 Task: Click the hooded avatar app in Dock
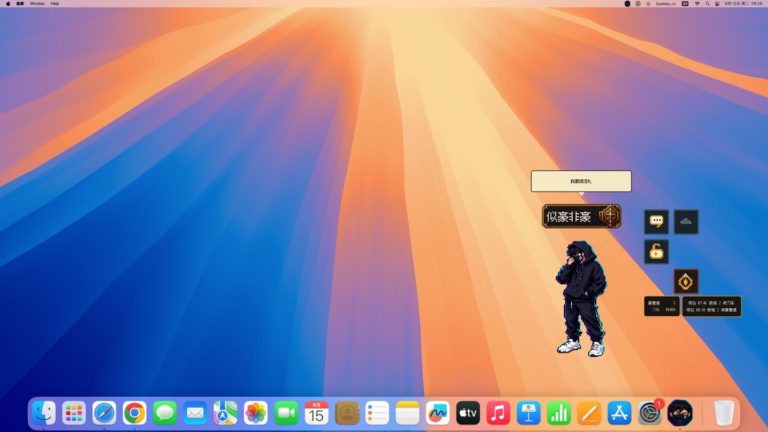[x=680, y=413]
